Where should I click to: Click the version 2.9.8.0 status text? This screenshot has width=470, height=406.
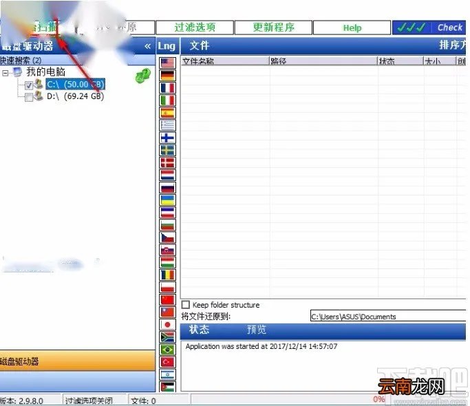[x=21, y=400]
